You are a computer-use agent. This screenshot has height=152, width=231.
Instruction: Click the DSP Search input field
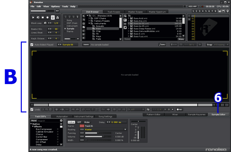click(x=49, y=121)
